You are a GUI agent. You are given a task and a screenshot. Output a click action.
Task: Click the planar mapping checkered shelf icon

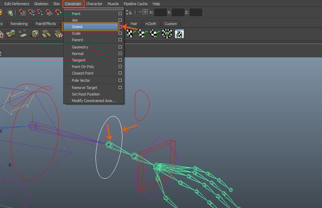(x=131, y=34)
